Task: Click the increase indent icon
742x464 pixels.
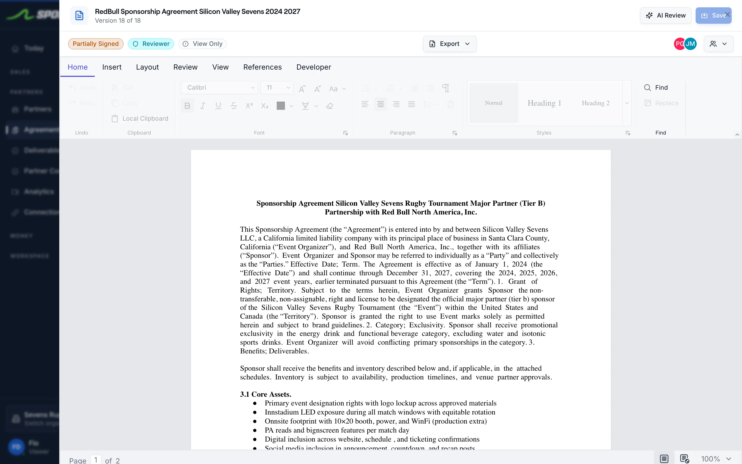Action: coord(430,88)
